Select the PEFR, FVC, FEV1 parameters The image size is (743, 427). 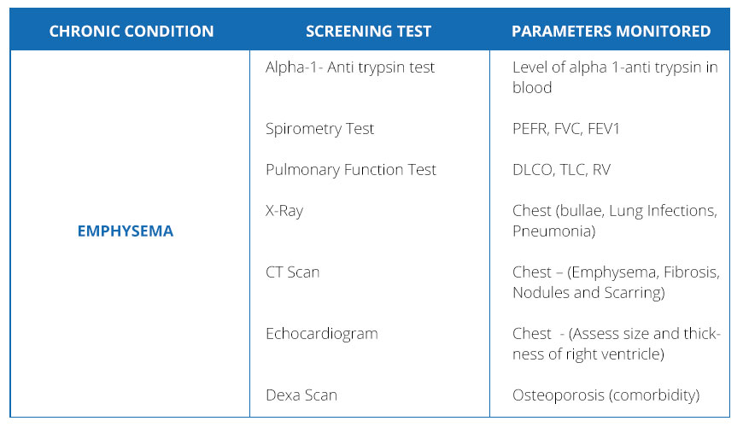pyautogui.click(x=565, y=129)
